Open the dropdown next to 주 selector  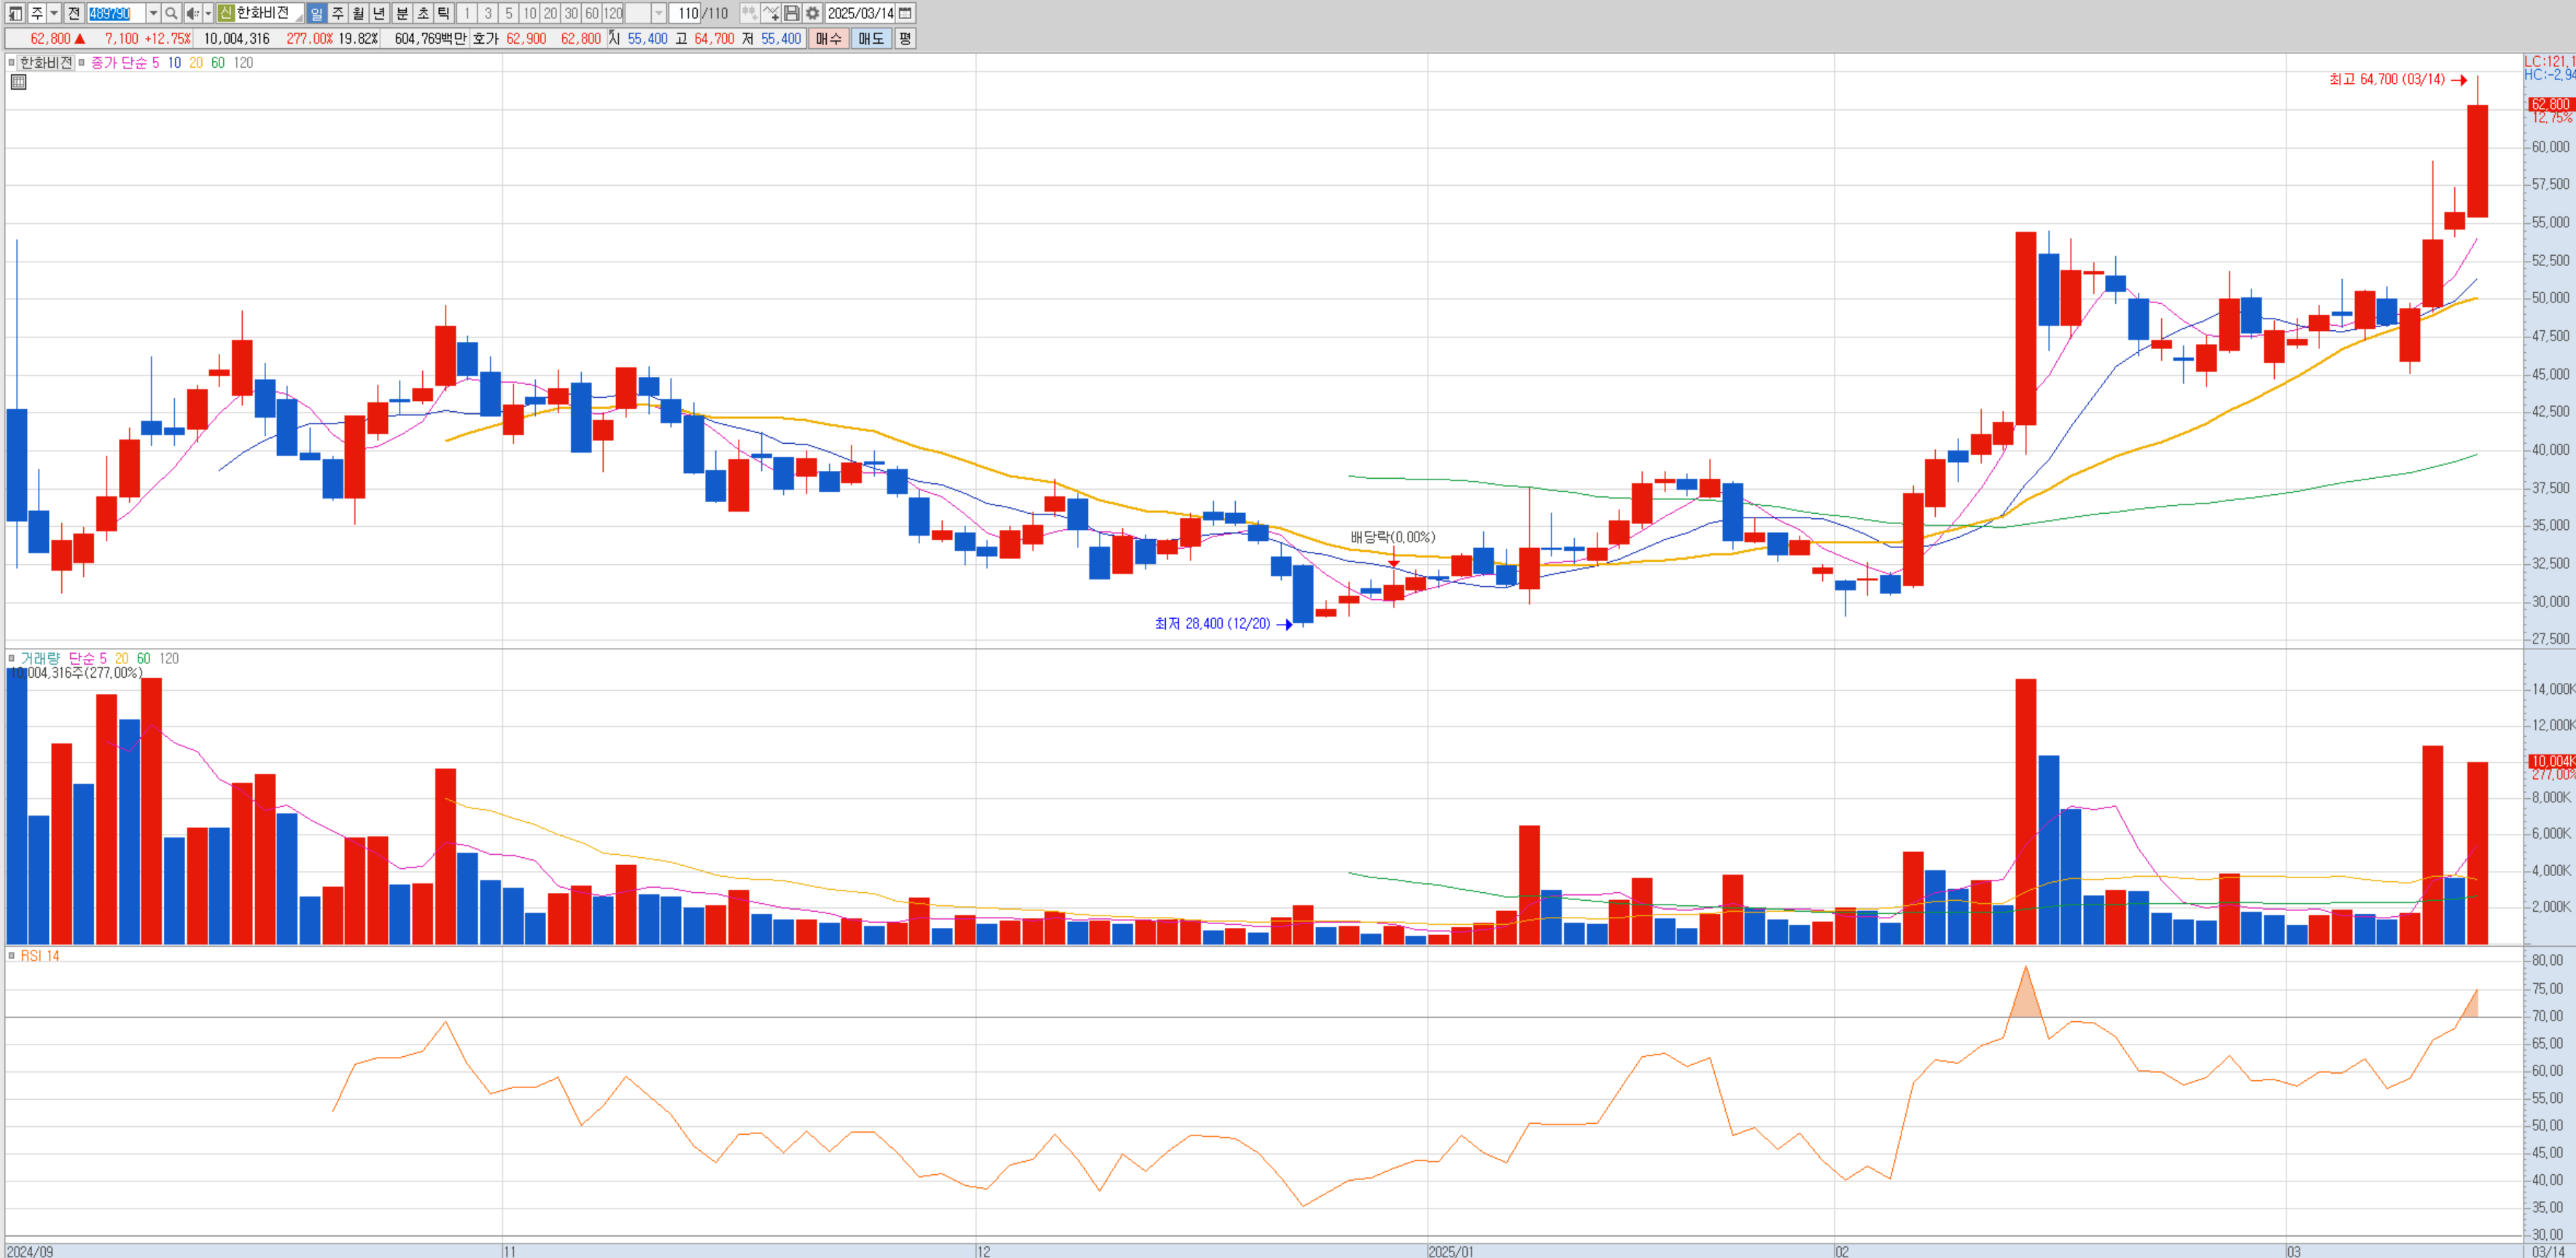[54, 13]
